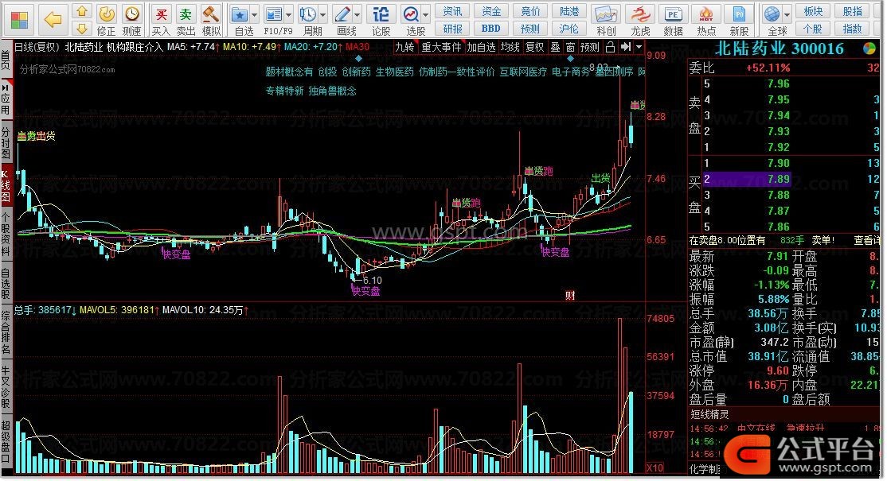This screenshot has width=887, height=481.
Task: Click the 竞价 button
Action: click(x=530, y=11)
